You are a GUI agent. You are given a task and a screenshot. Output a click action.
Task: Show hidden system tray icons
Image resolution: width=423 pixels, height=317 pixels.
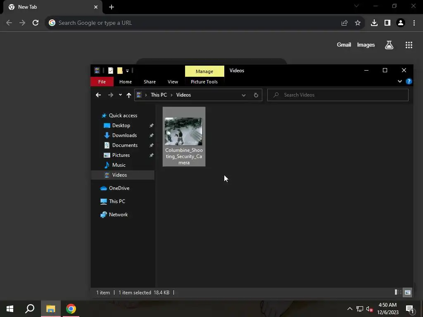click(349, 309)
